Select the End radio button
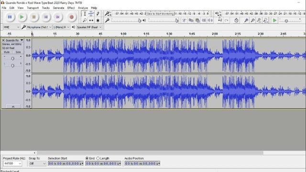 87,158
